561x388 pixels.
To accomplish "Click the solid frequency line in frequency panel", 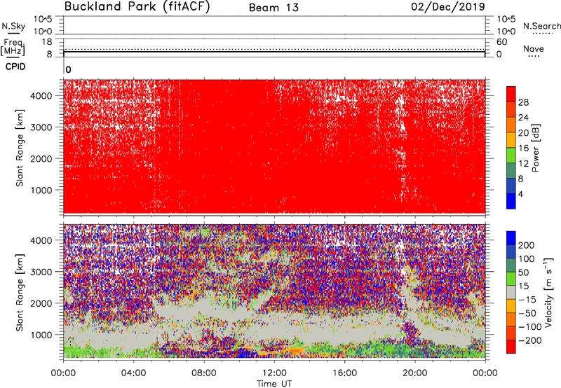I will click(274, 52).
